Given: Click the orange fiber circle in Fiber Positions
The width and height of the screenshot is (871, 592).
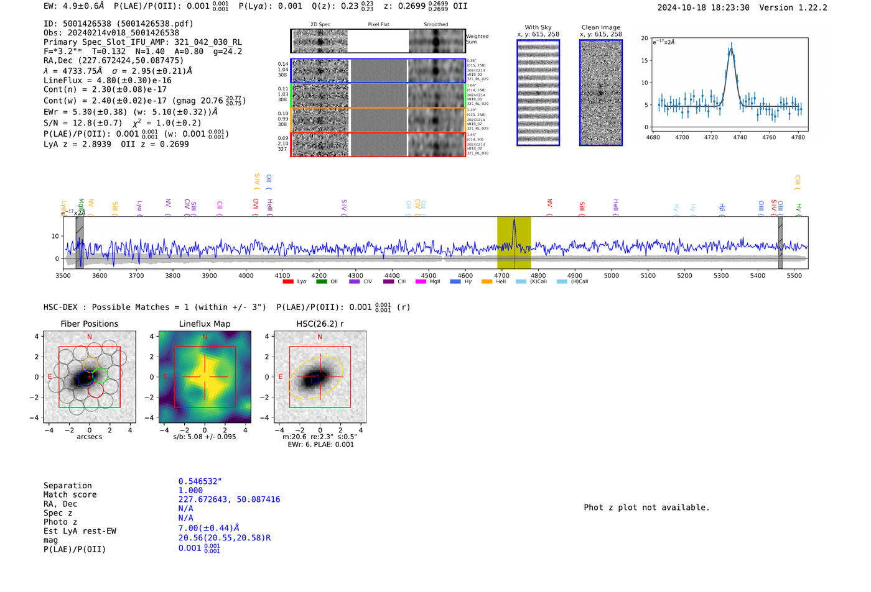Looking at the screenshot, I should 91,365.
